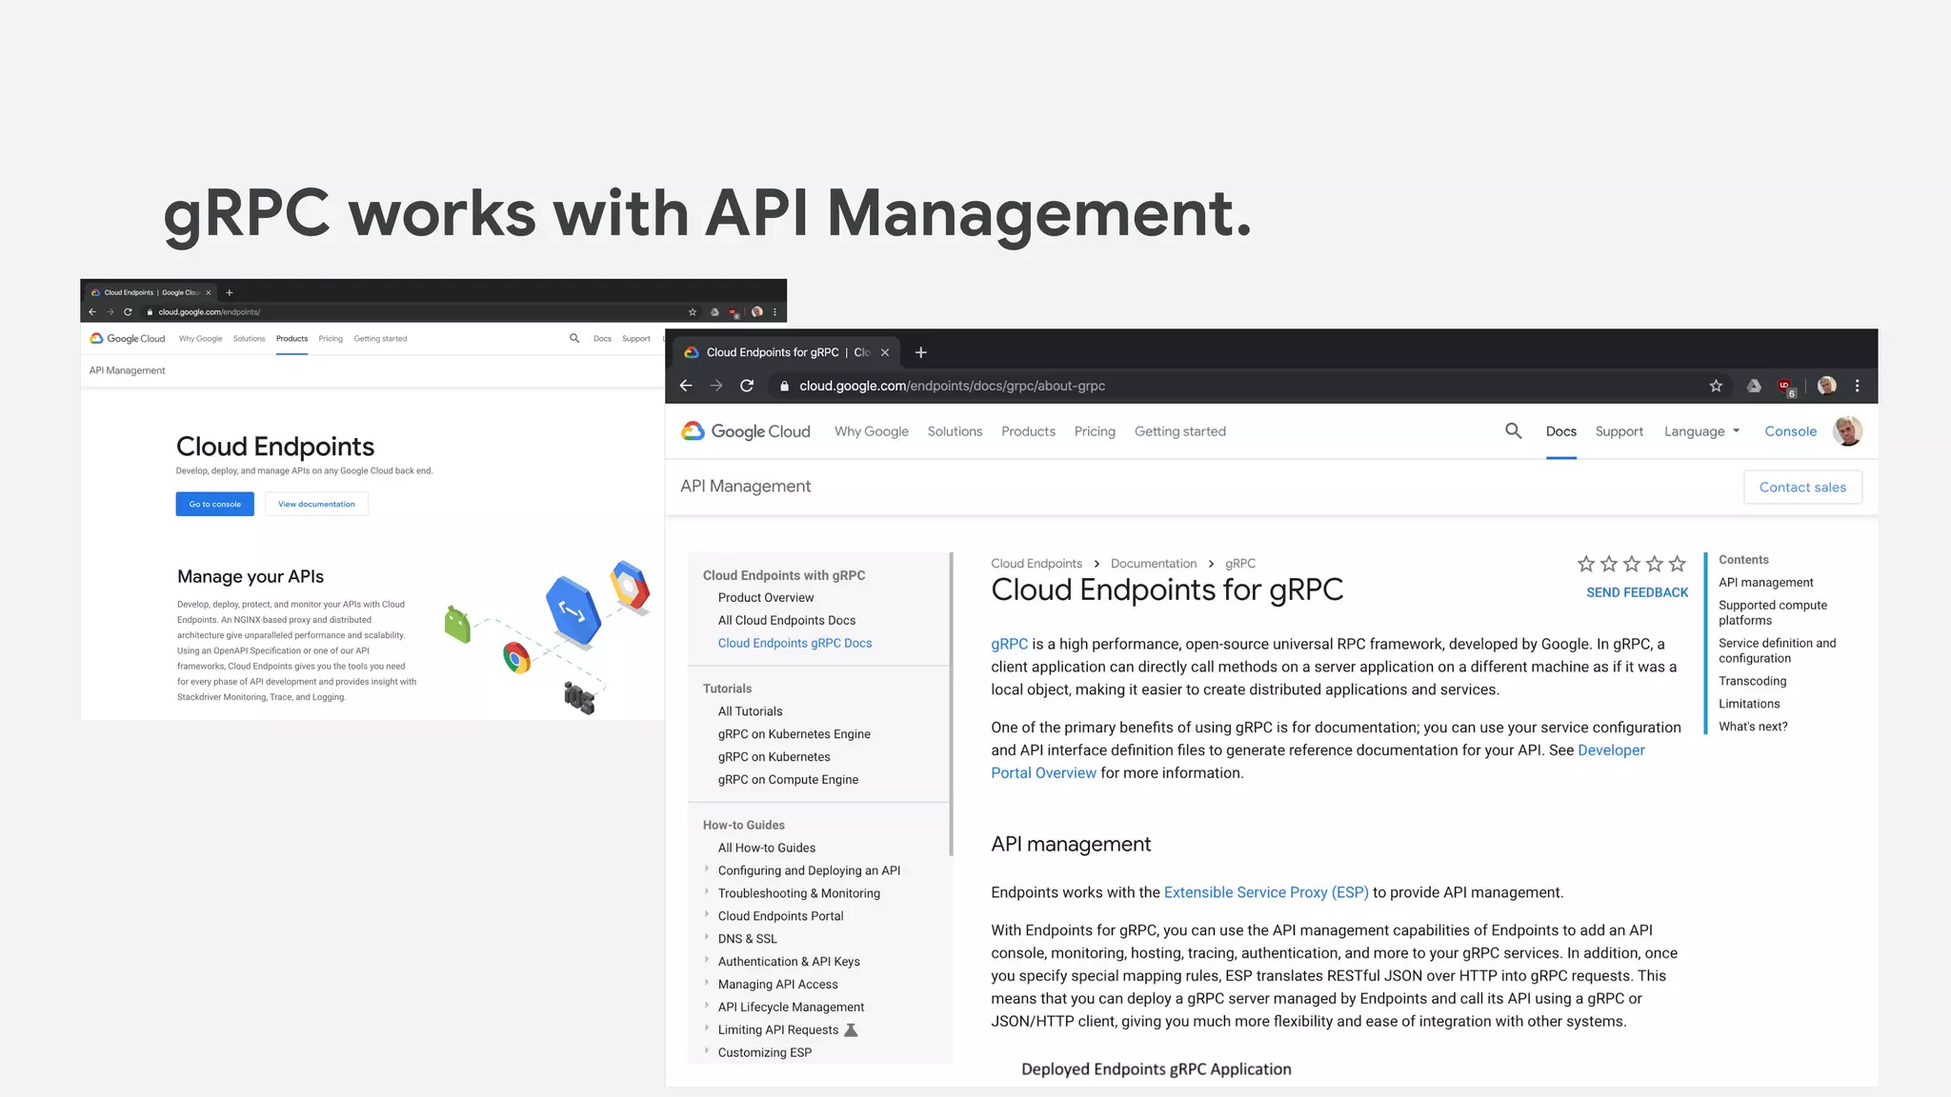Screen dimensions: 1951x1097
Task: Expand Configuring and Deploying an API
Action: 707,868
